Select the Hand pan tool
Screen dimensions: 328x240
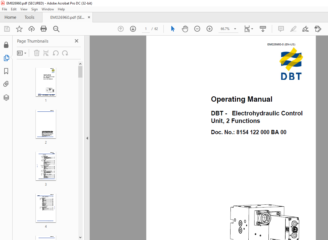[185, 29]
